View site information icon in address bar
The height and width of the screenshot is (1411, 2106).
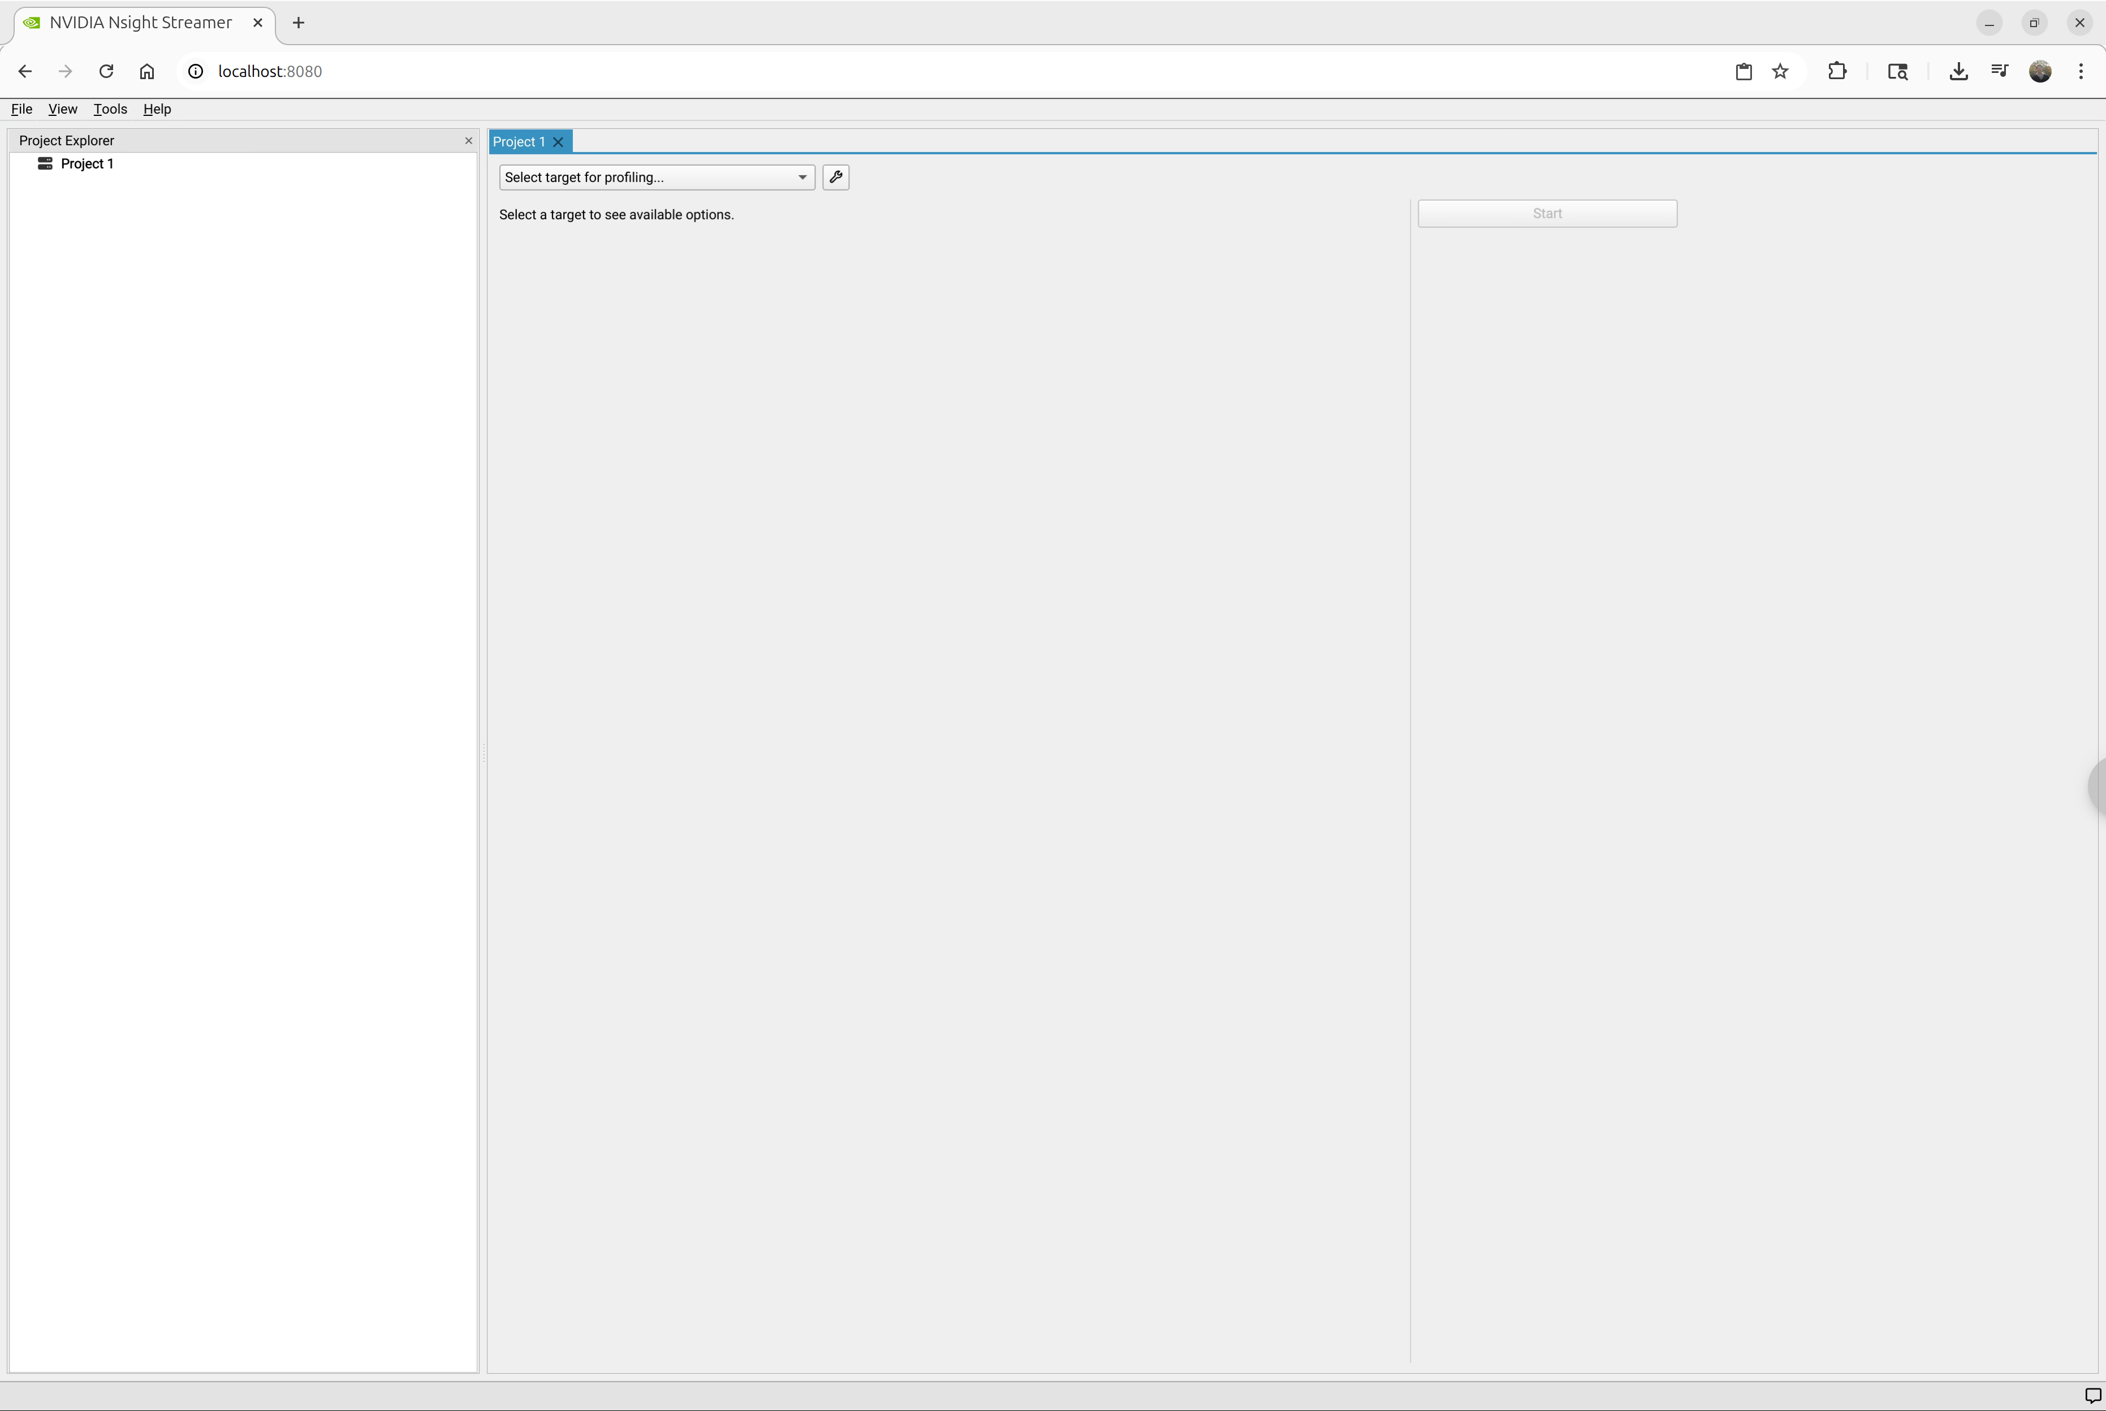tap(195, 71)
